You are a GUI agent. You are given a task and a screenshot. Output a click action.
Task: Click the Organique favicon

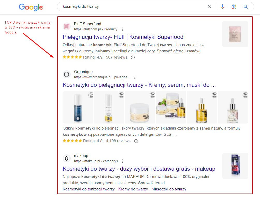coord(67,74)
